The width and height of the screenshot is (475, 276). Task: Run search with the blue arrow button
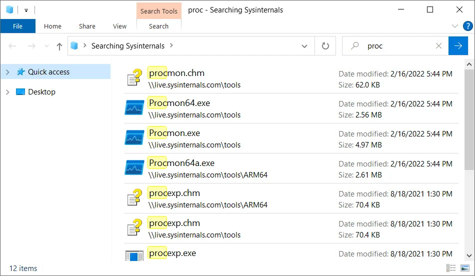point(458,45)
